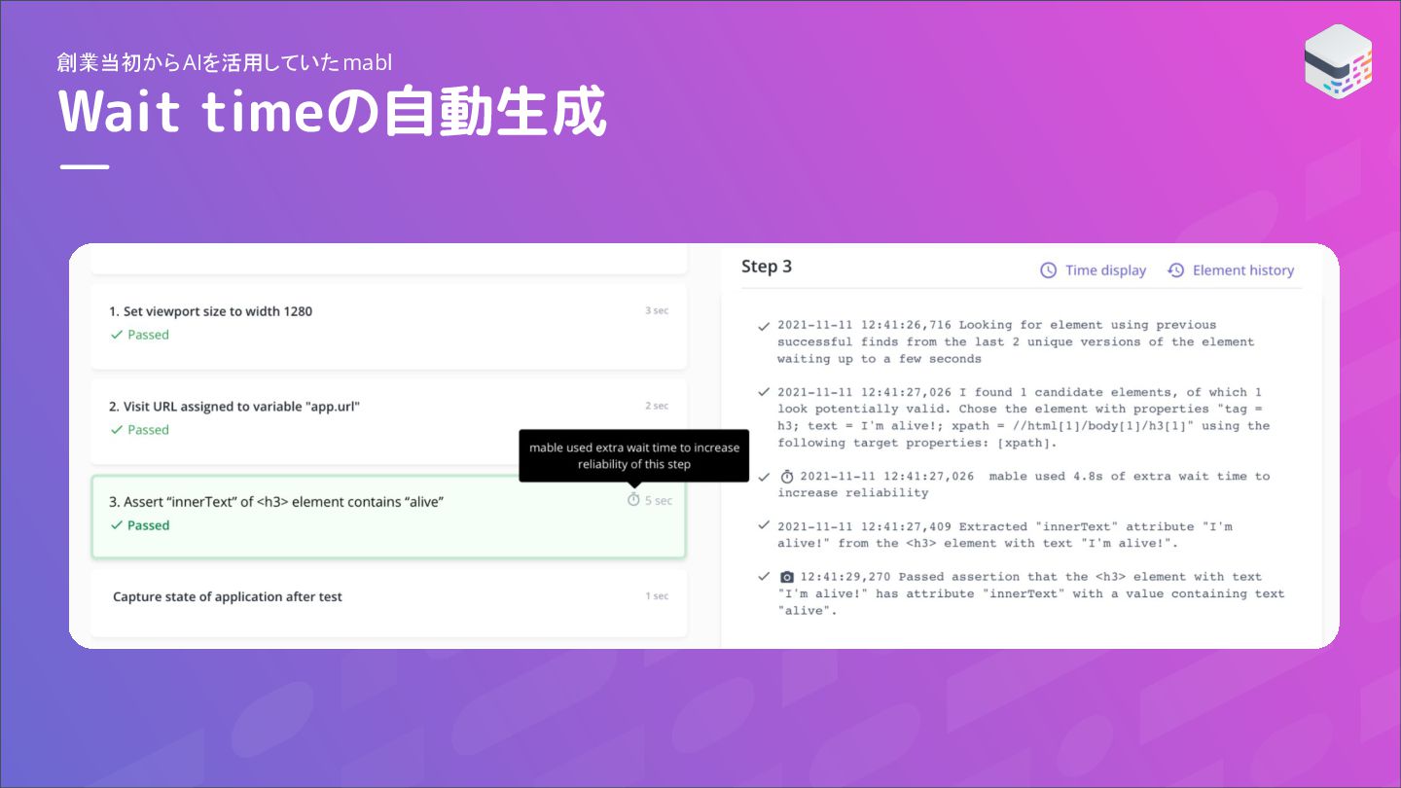
Task: Click stopwatch icon beside 5 sec
Action: [x=633, y=500]
